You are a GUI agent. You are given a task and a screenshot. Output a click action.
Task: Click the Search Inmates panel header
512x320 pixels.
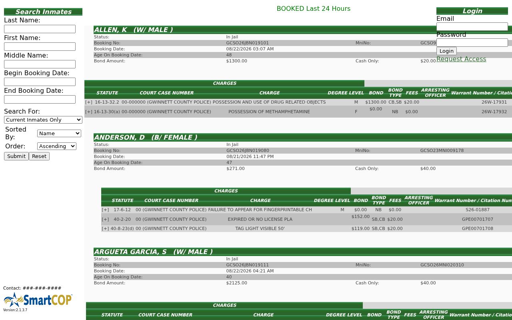click(x=43, y=12)
